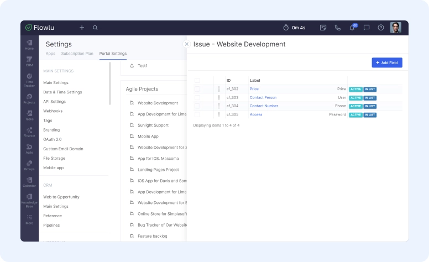
Task: Open Custom Email Domain settings
Action: click(63, 149)
